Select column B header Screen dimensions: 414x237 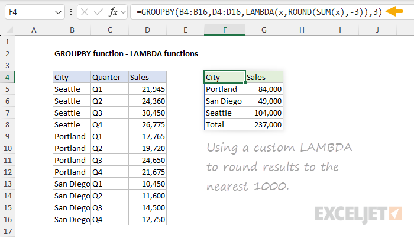point(72,30)
